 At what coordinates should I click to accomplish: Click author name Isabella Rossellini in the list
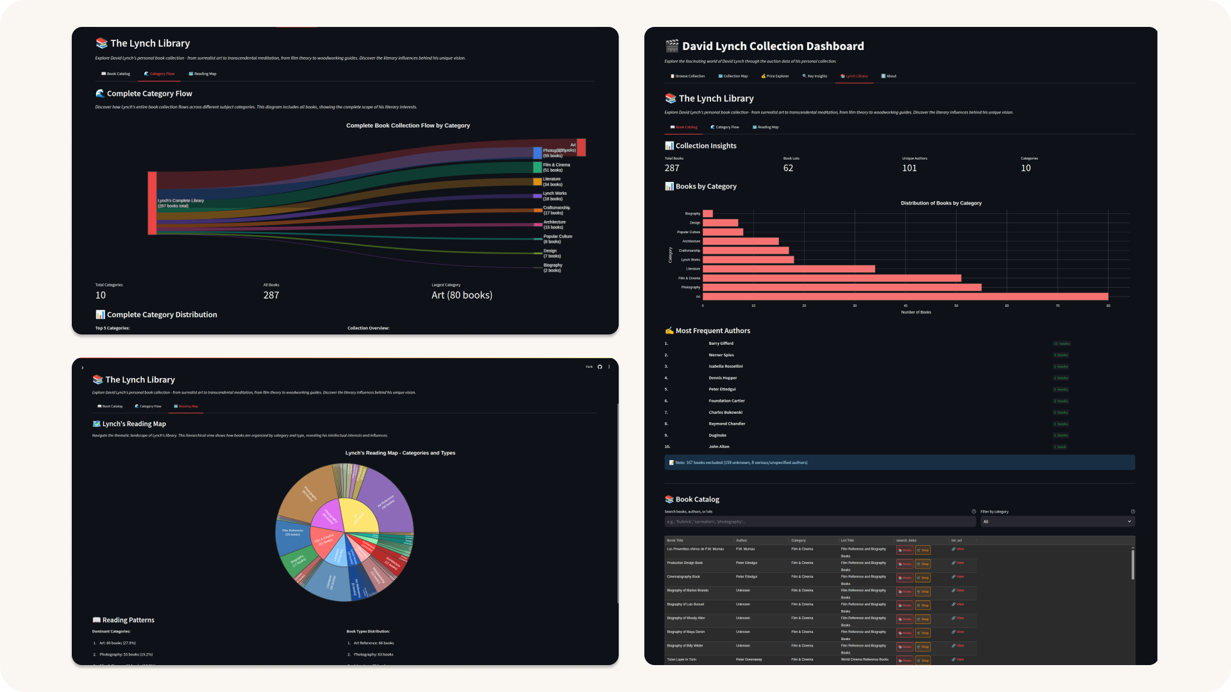click(x=725, y=367)
